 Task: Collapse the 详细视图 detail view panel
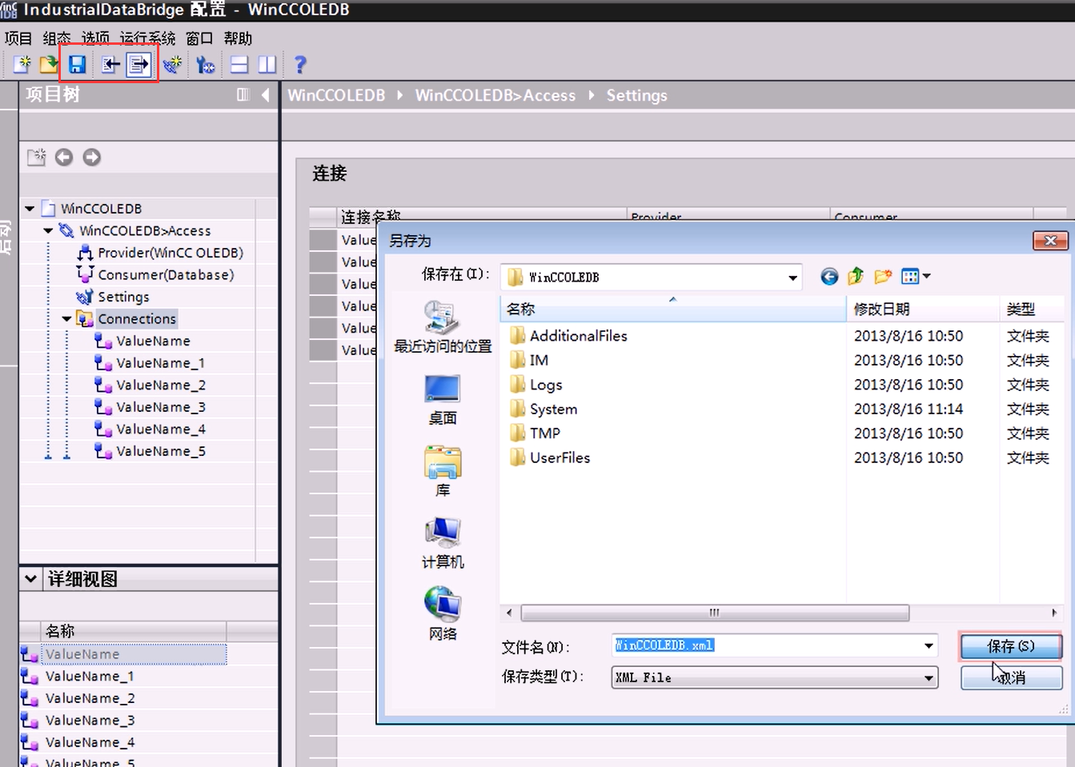(x=30, y=578)
